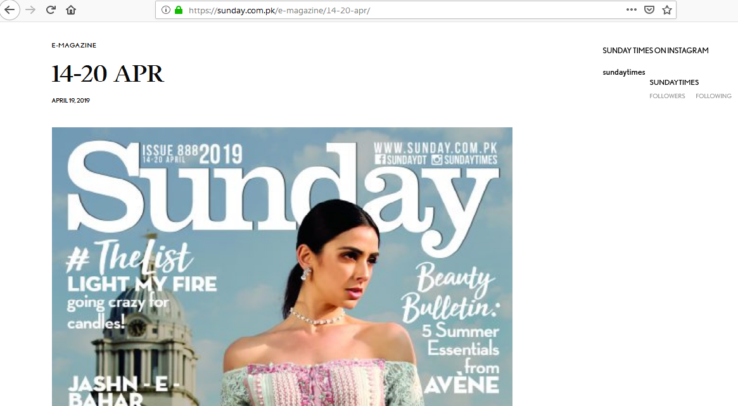Reload the current page
This screenshot has width=738, height=406.
click(51, 10)
